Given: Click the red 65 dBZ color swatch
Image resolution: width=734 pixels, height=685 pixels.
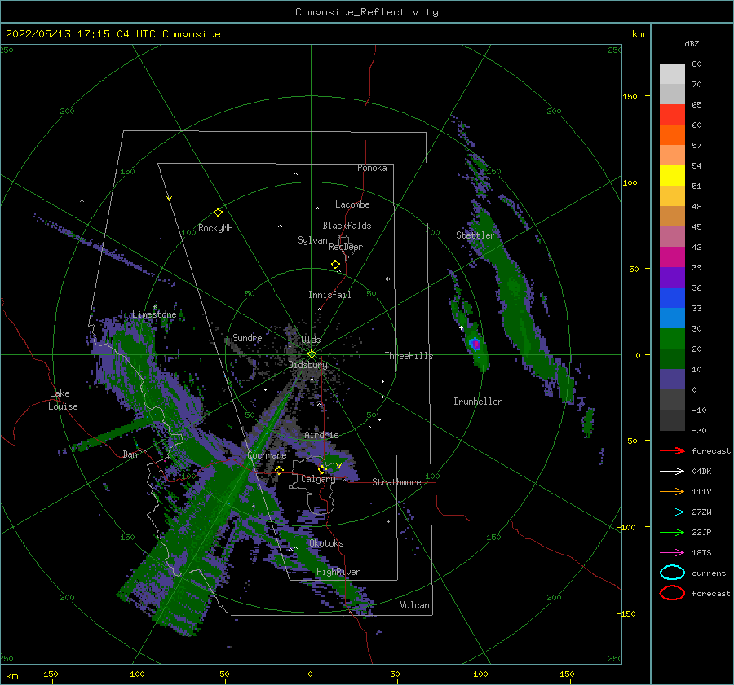Looking at the screenshot, I should (x=672, y=114).
